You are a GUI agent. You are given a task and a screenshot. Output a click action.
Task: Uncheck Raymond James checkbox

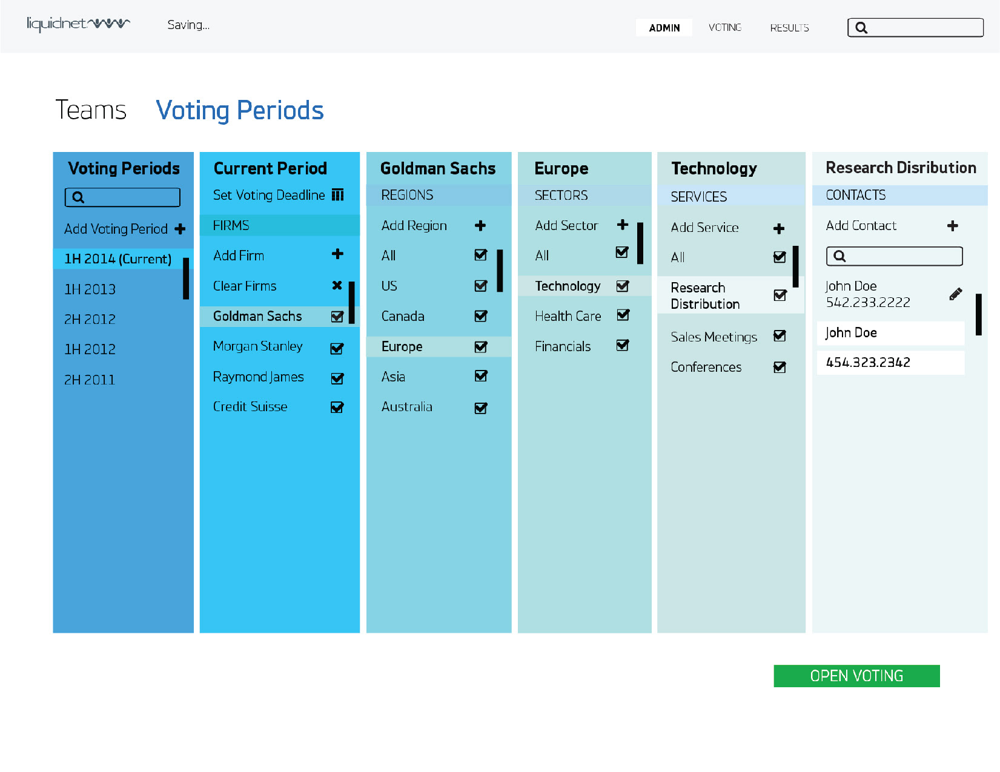point(337,378)
